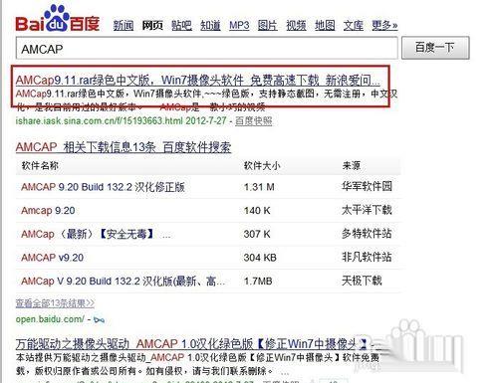Switch to the 贴吧 tab
This screenshot has width=498, height=383.
[181, 25]
